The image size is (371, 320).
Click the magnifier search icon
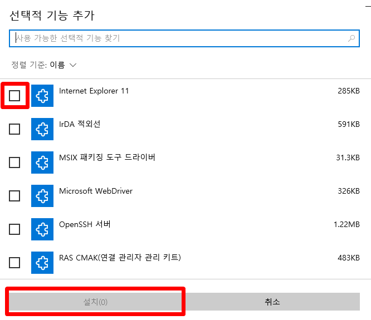[352, 38]
